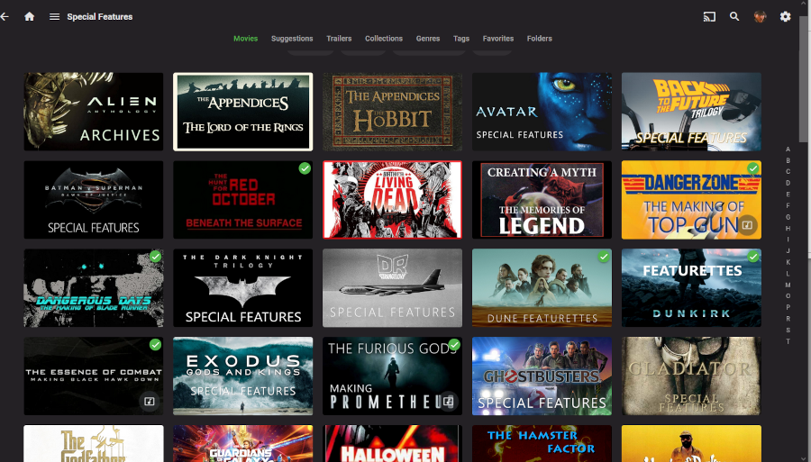Open The Hamster Factor card
Viewport: 811px width, 462px height.
click(542, 443)
